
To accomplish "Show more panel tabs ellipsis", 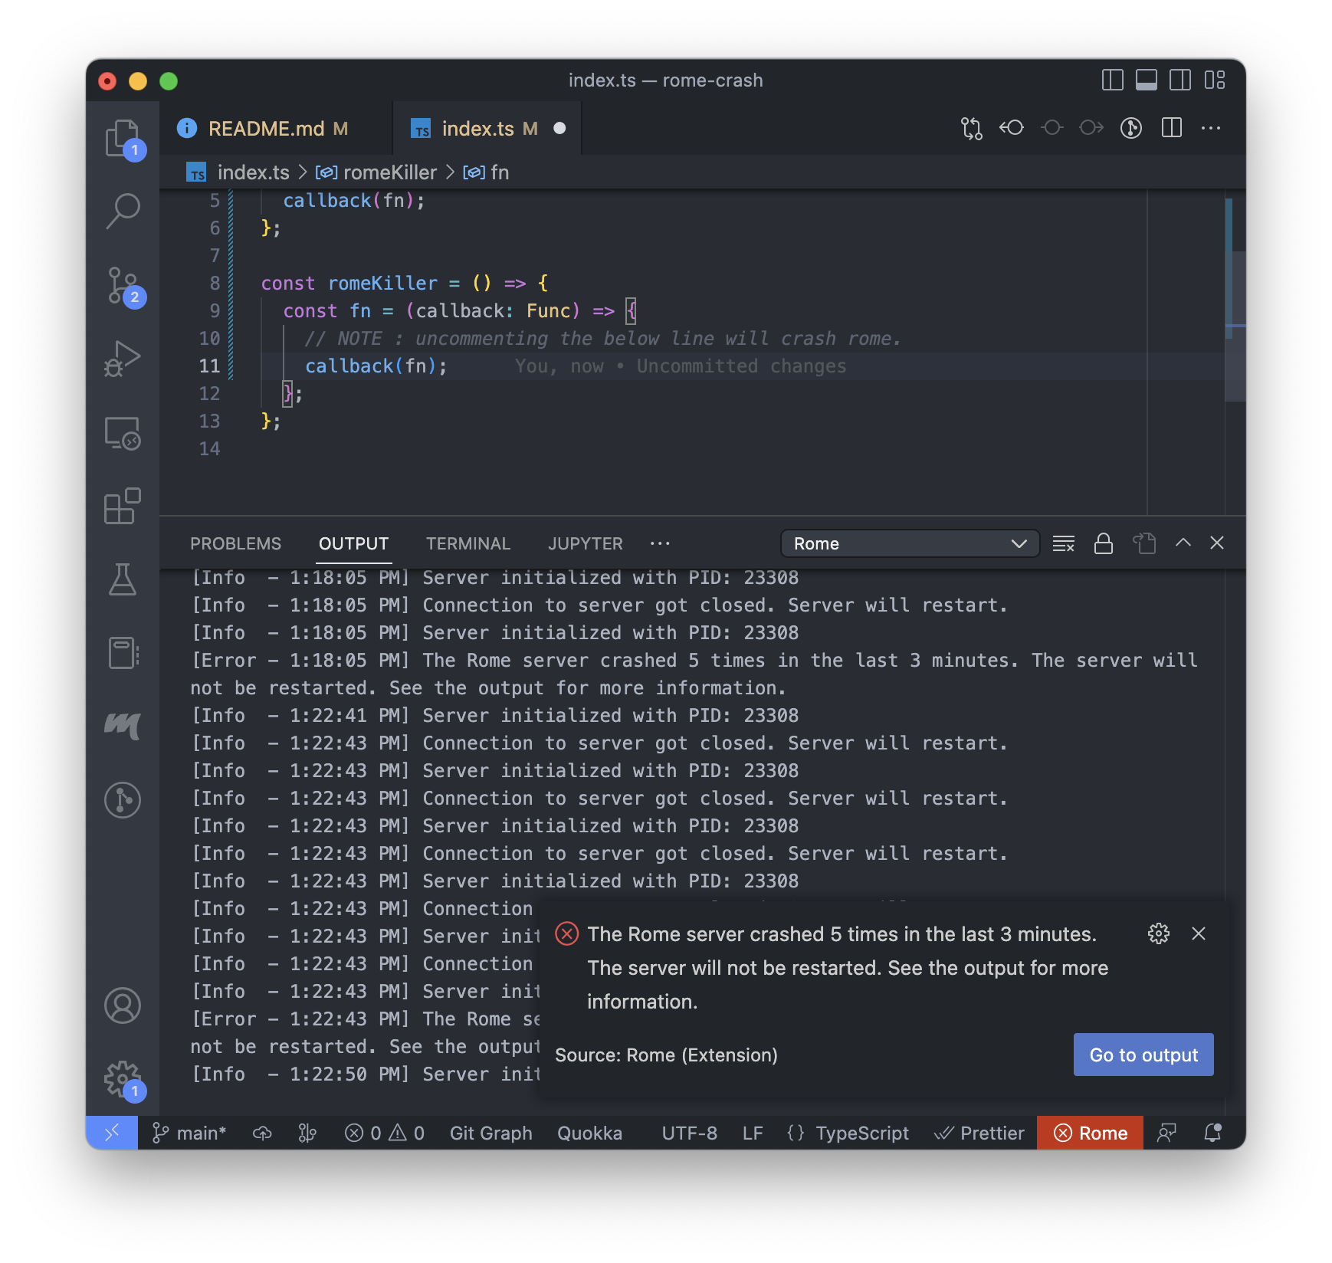I will (x=660, y=543).
